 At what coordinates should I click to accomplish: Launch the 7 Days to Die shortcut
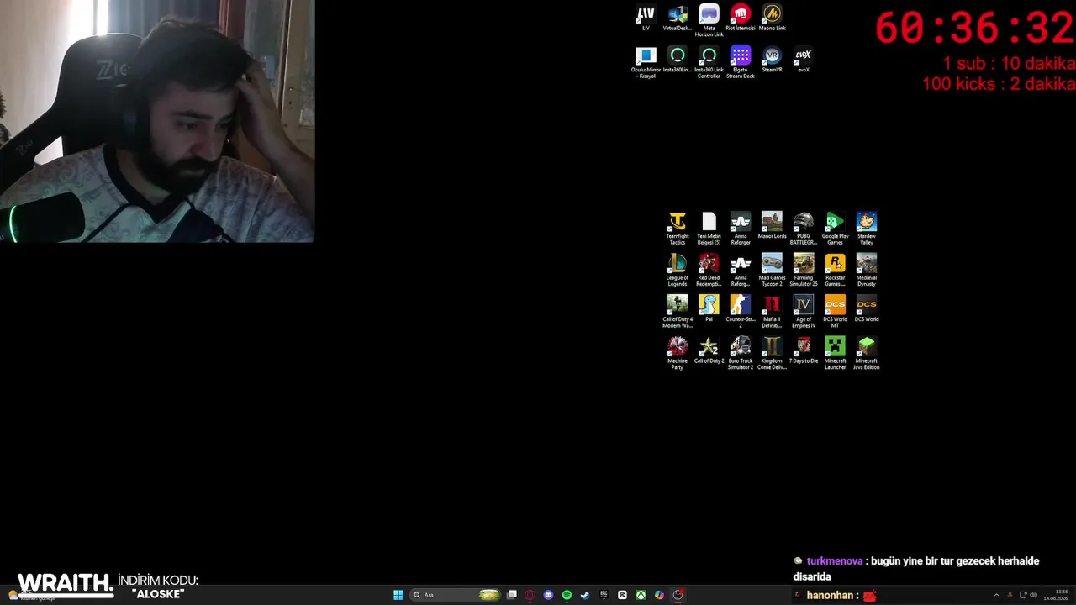[x=804, y=351]
